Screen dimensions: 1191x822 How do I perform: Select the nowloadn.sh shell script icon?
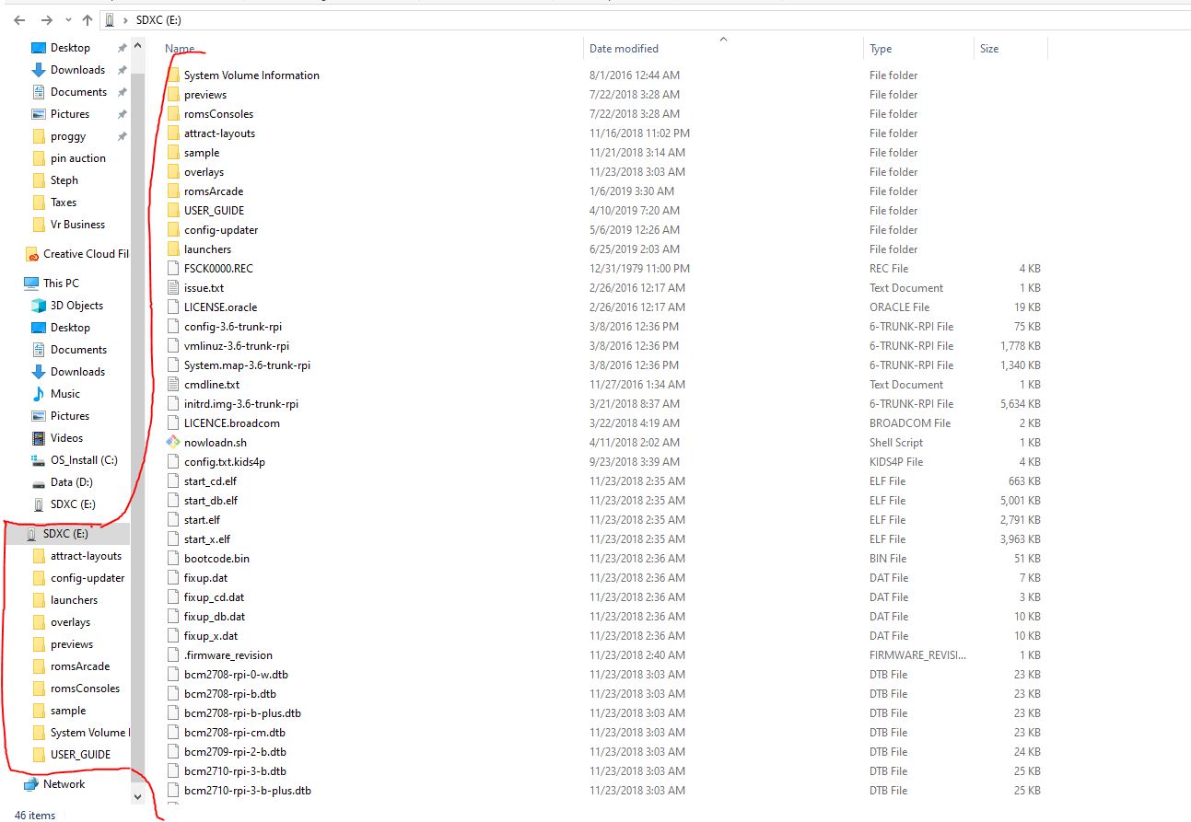tap(174, 443)
